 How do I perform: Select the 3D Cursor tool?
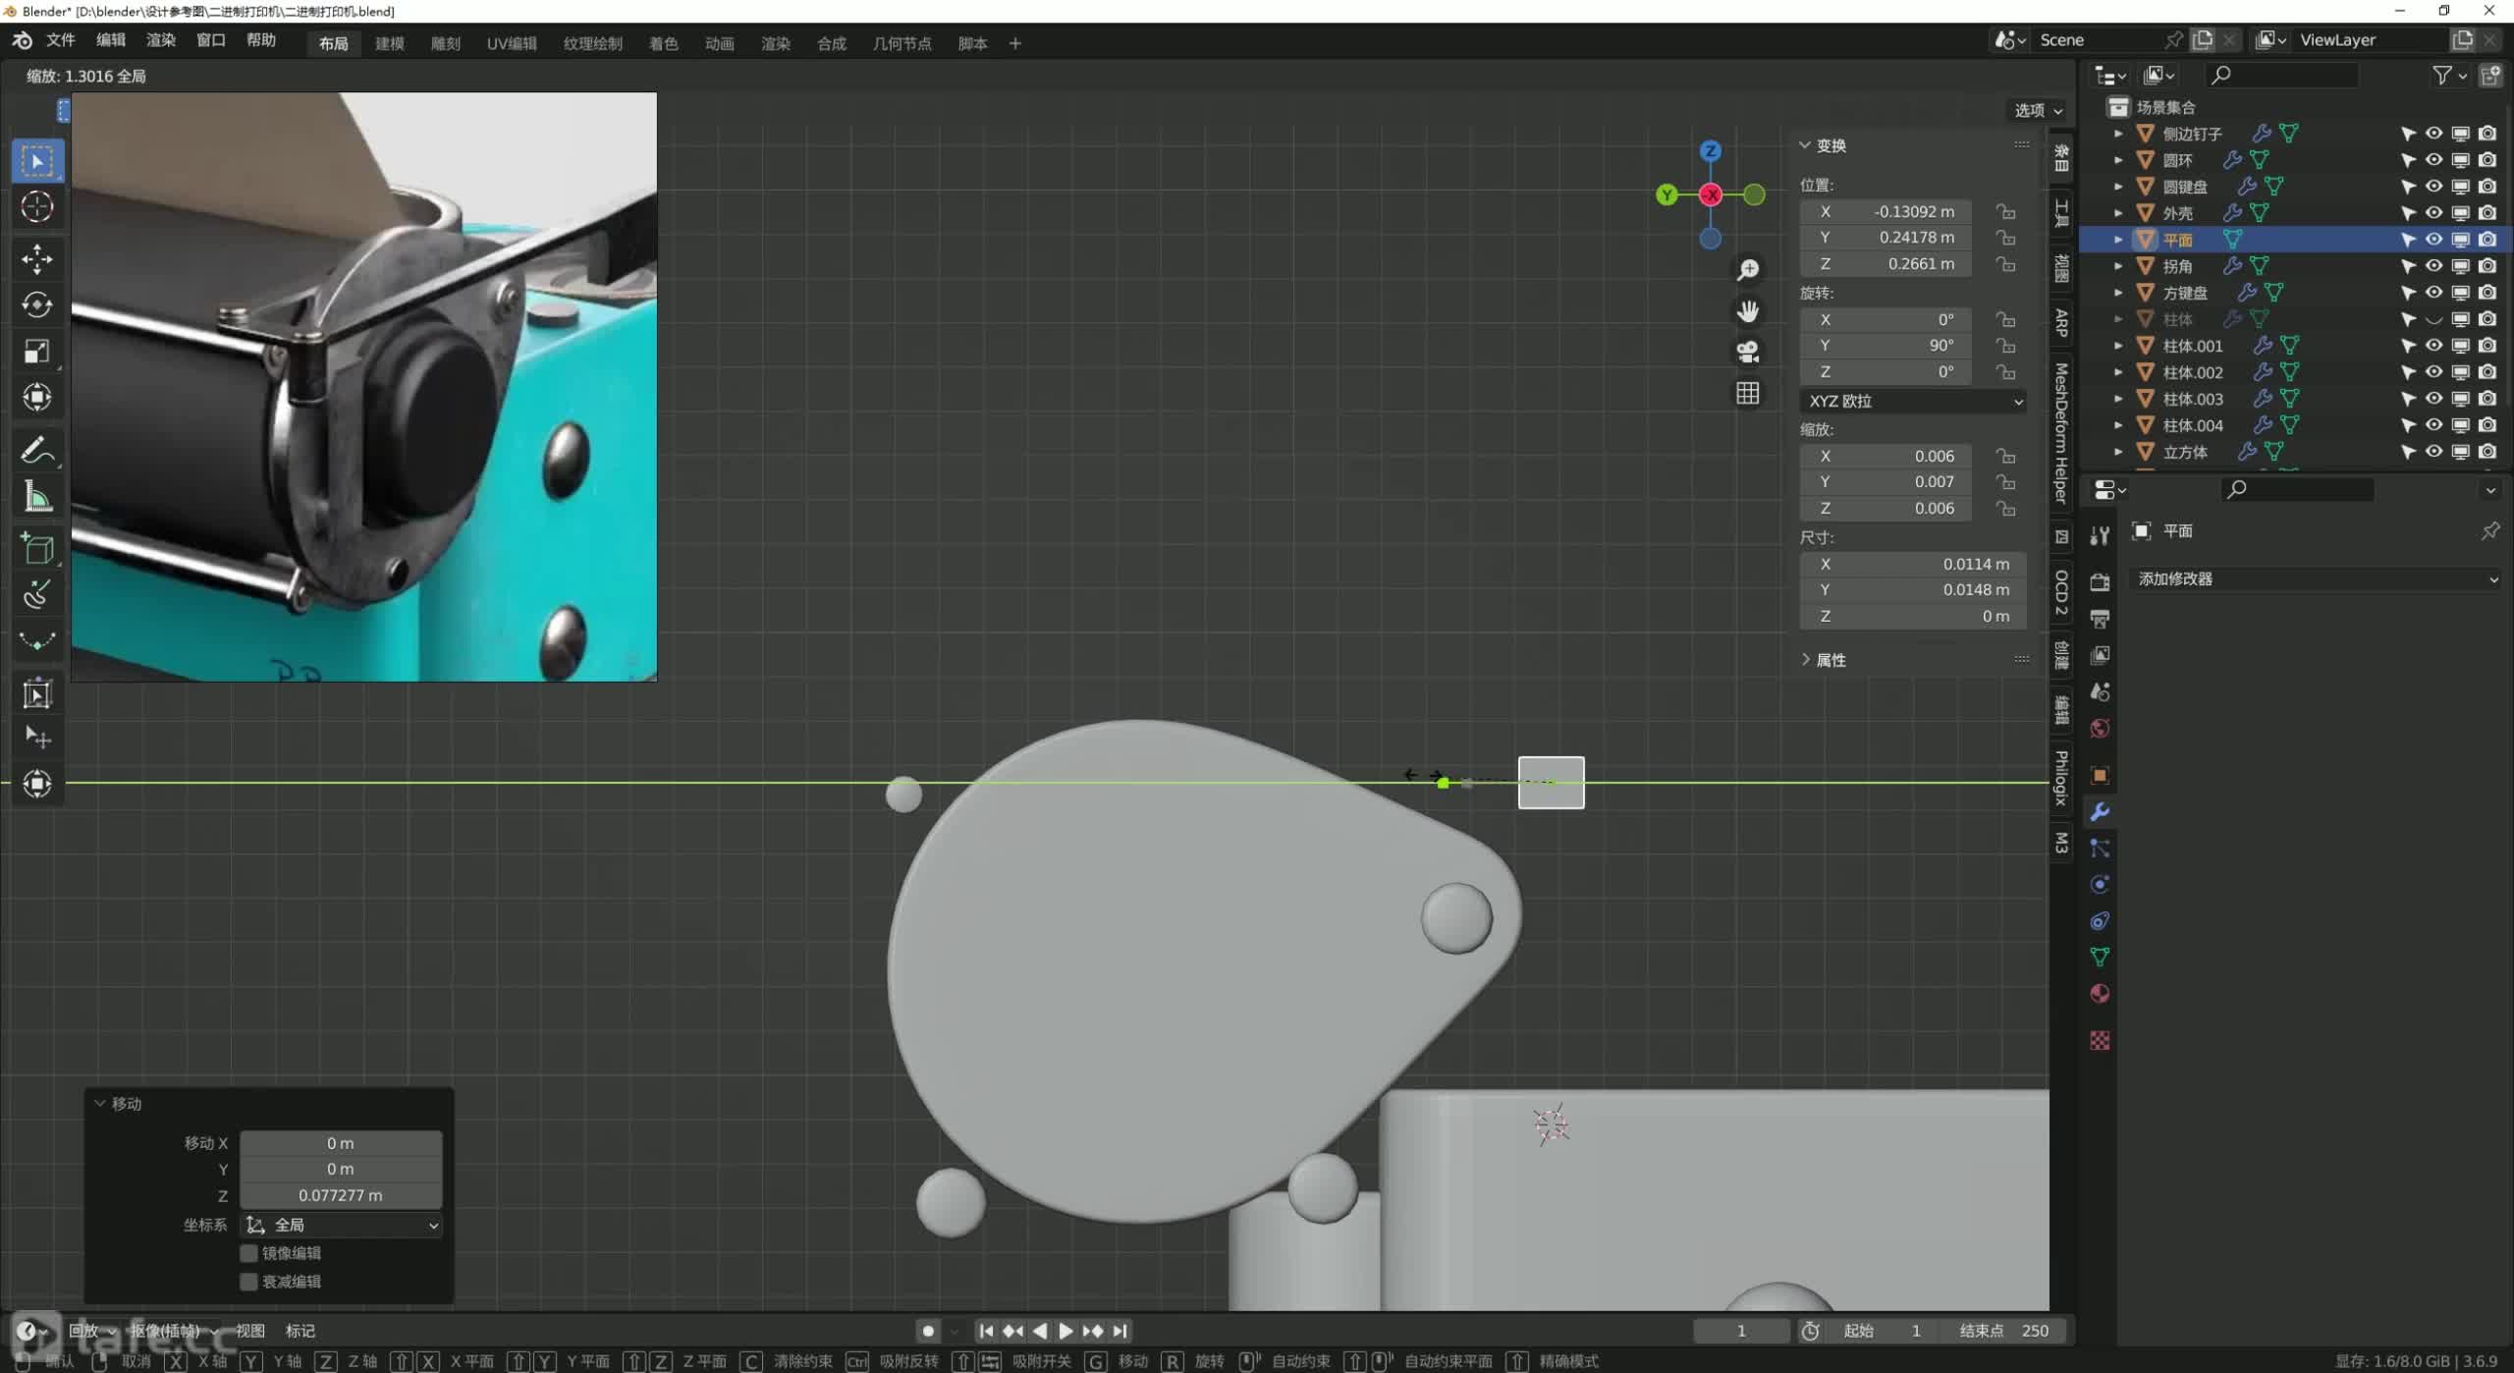pyautogui.click(x=37, y=206)
